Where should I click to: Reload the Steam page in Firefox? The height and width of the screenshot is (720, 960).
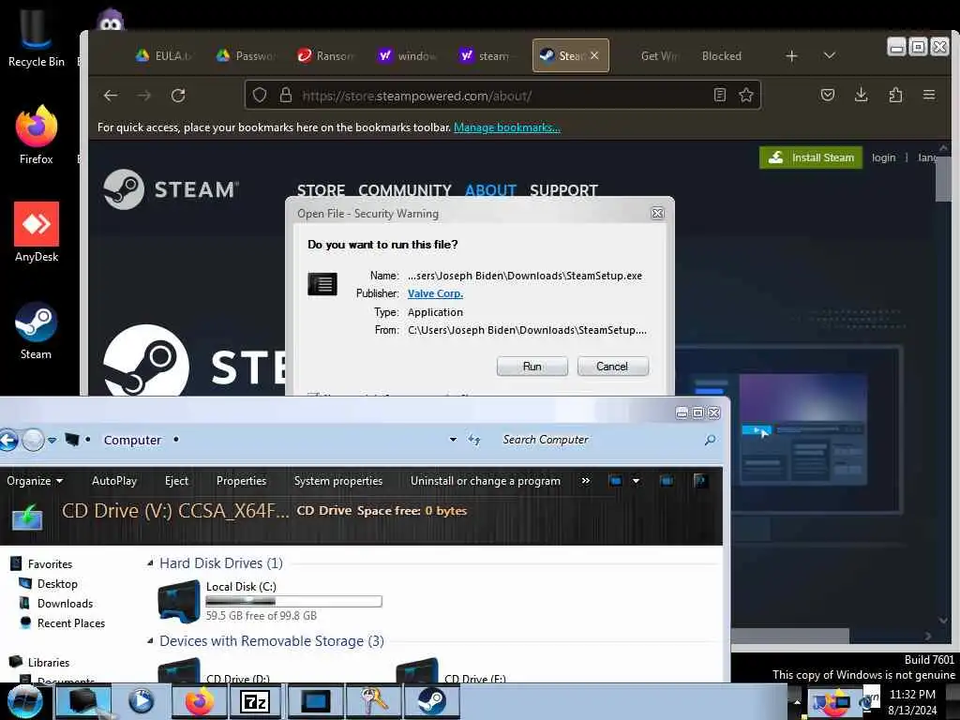pyautogui.click(x=178, y=96)
